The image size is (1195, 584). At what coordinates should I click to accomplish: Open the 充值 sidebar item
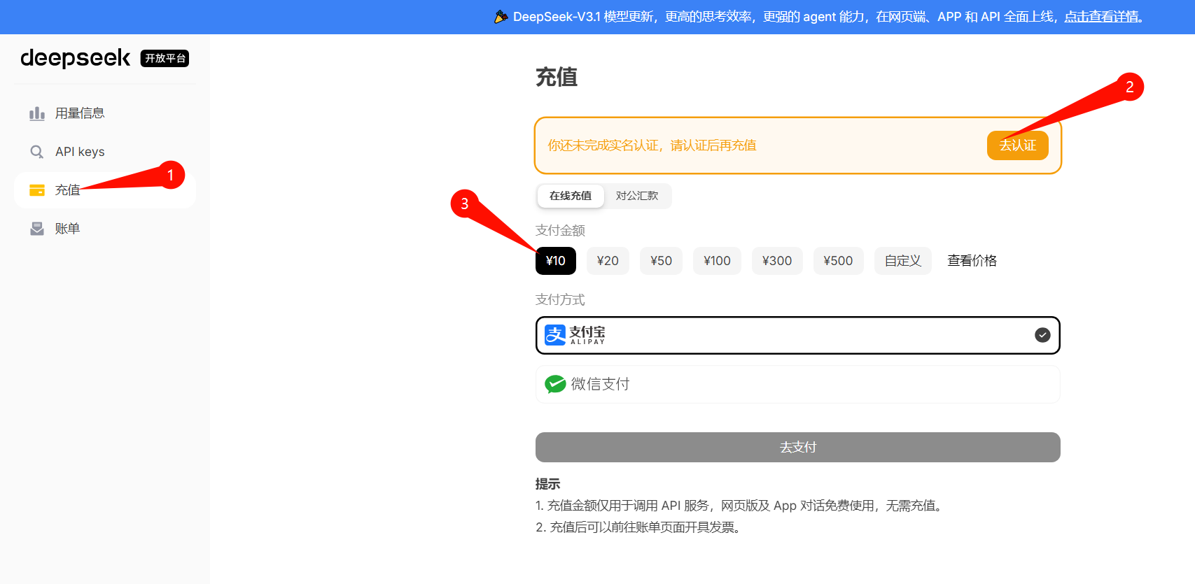pyautogui.click(x=105, y=190)
